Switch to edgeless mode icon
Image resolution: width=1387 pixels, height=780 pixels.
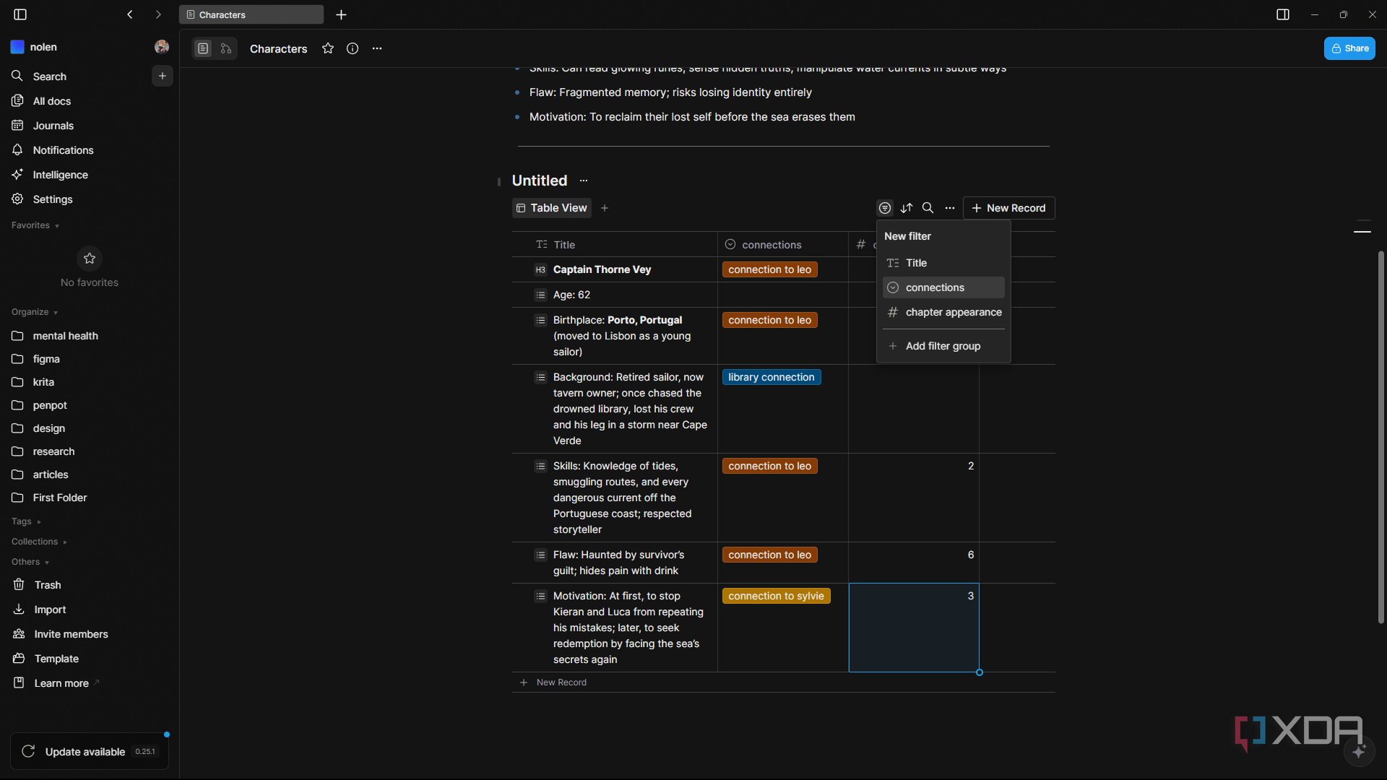(226, 48)
